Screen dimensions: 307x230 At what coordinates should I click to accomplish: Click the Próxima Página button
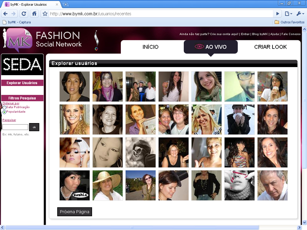click(74, 212)
